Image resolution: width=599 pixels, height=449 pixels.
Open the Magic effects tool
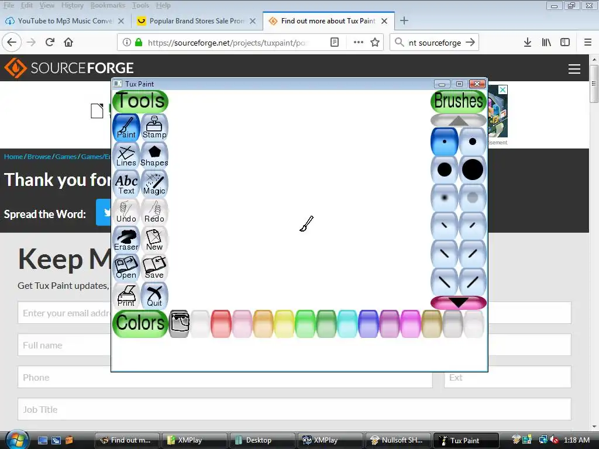[x=154, y=184]
